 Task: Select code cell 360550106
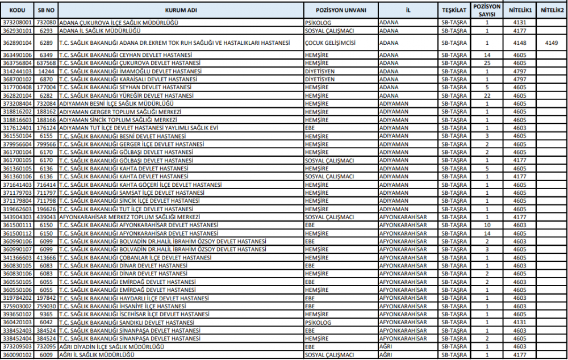[18, 290]
